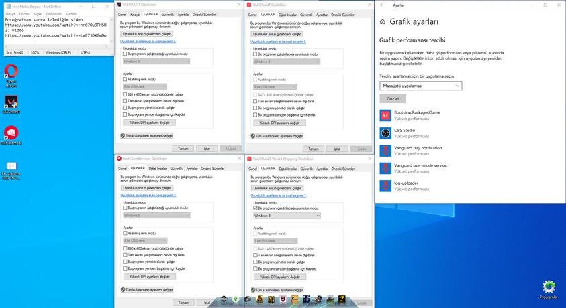Tick 'Azaltılmış renk modu' in RiotClientServices dialog
Image resolution: width=566 pixels, height=308 pixels.
pos(126,233)
